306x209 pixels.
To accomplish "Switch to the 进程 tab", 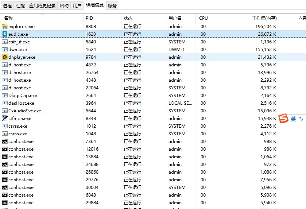I will (x=7, y=6).
